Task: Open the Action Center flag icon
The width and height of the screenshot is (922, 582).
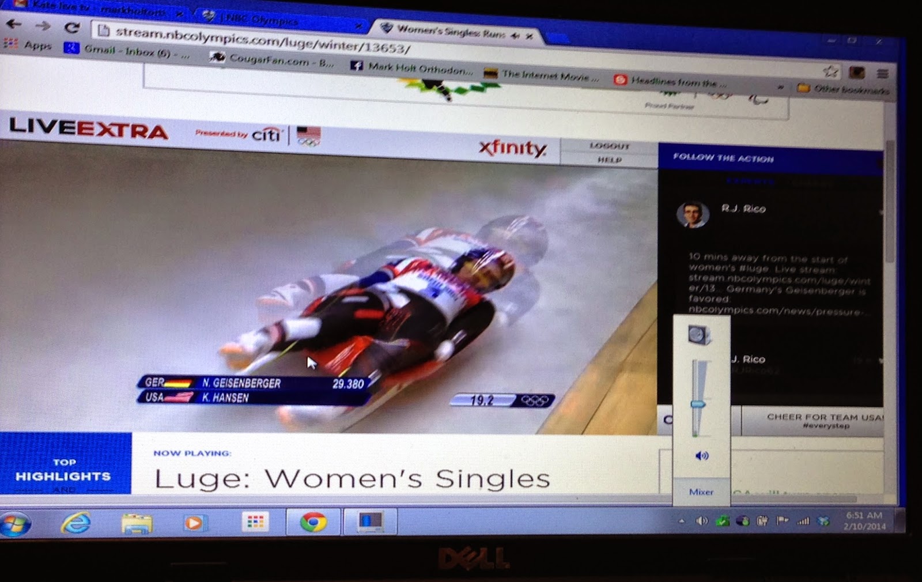Action: tap(782, 521)
